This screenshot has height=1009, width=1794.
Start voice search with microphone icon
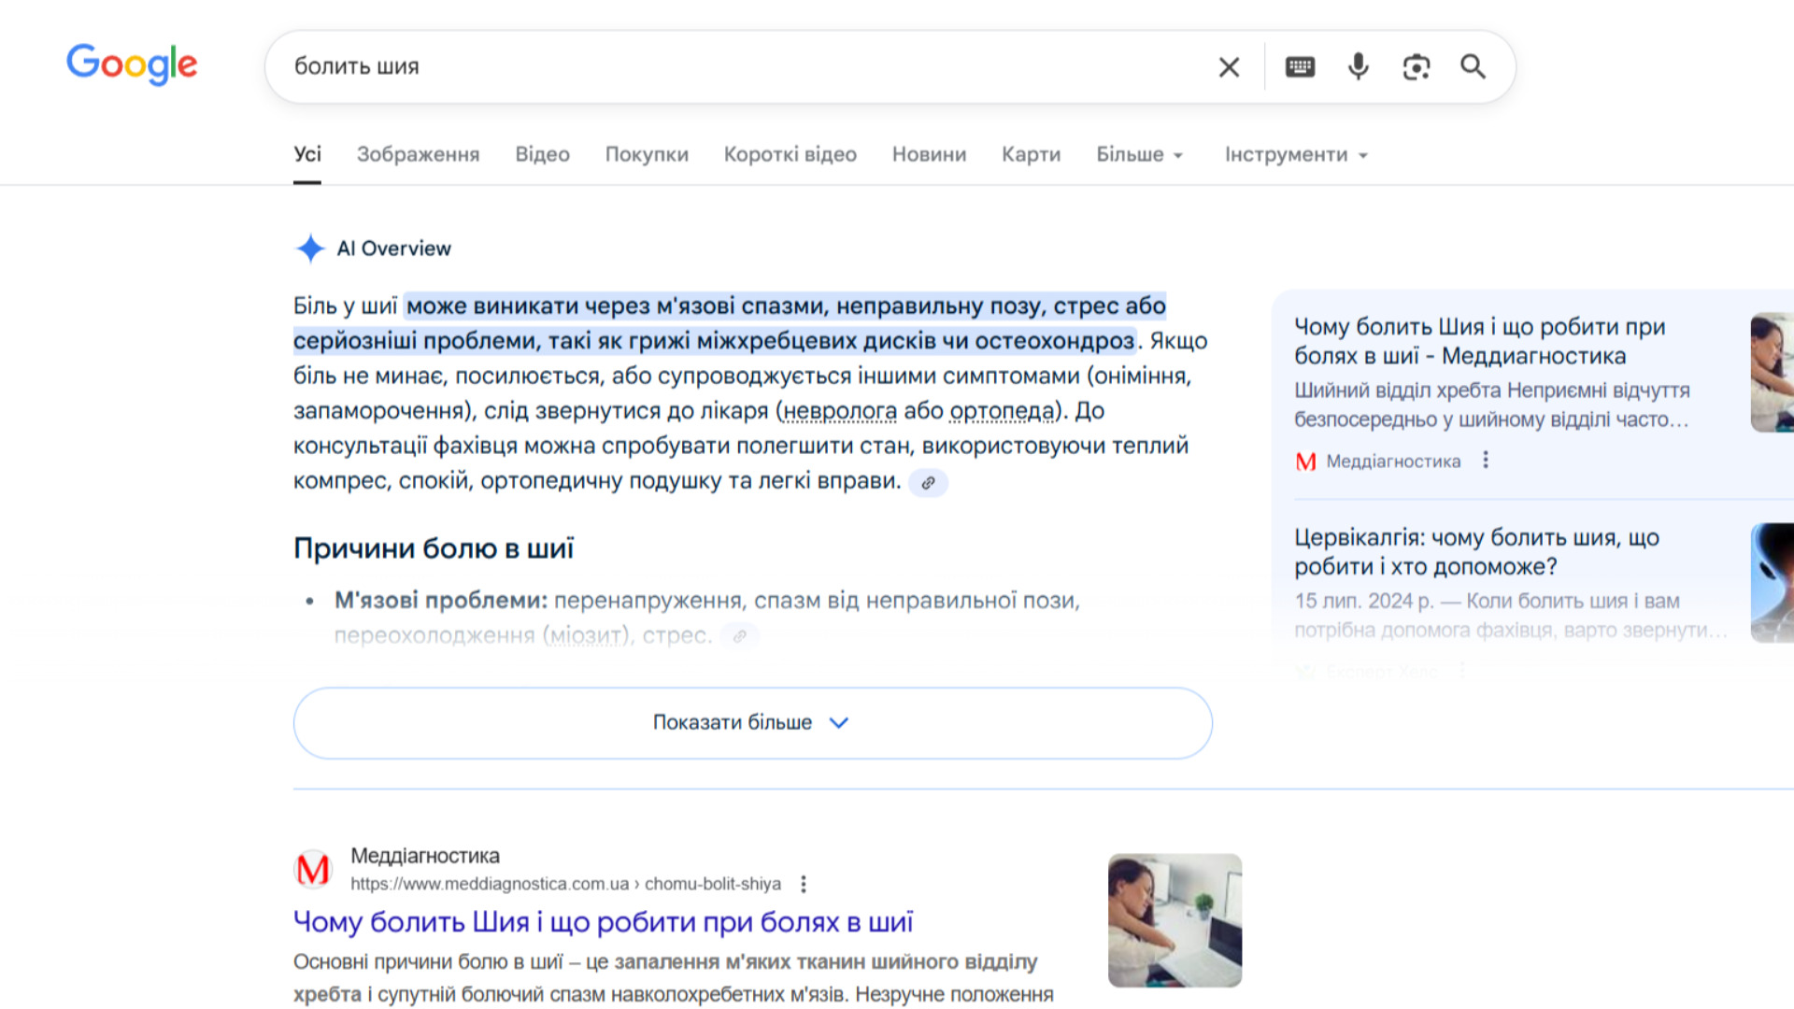pyautogui.click(x=1359, y=67)
